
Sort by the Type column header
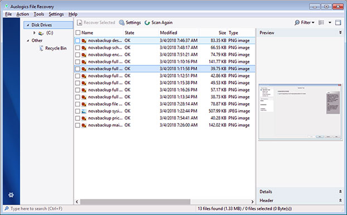pos(233,33)
